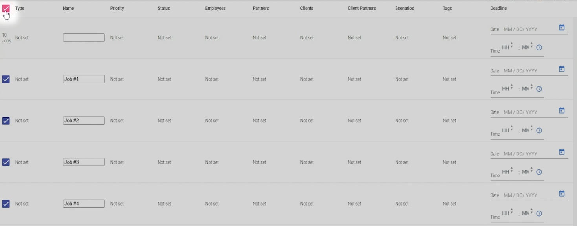Image resolution: width=577 pixels, height=226 pixels.
Task: Click the clock icon in the Job #2 row
Action: pos(539,130)
